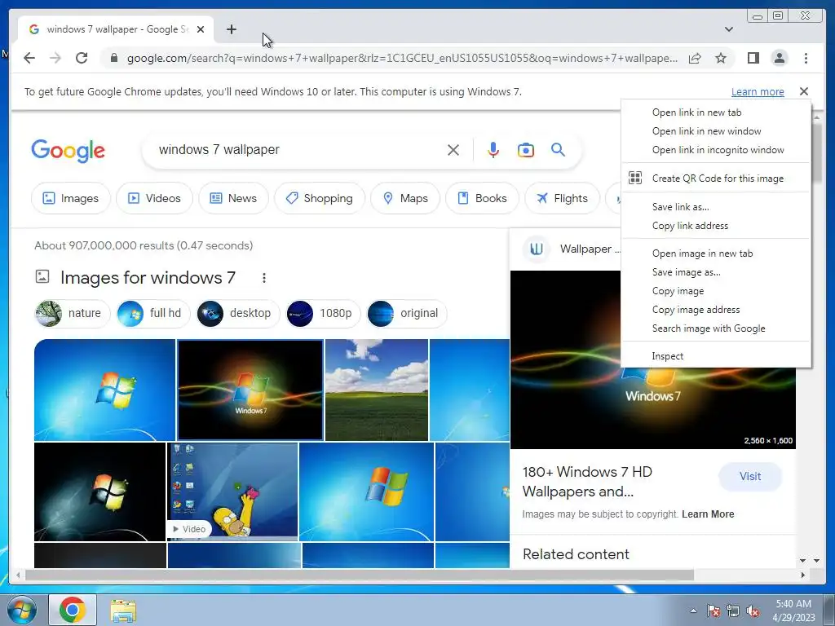
Task: Bookmark this page with the star
Action: click(x=721, y=58)
